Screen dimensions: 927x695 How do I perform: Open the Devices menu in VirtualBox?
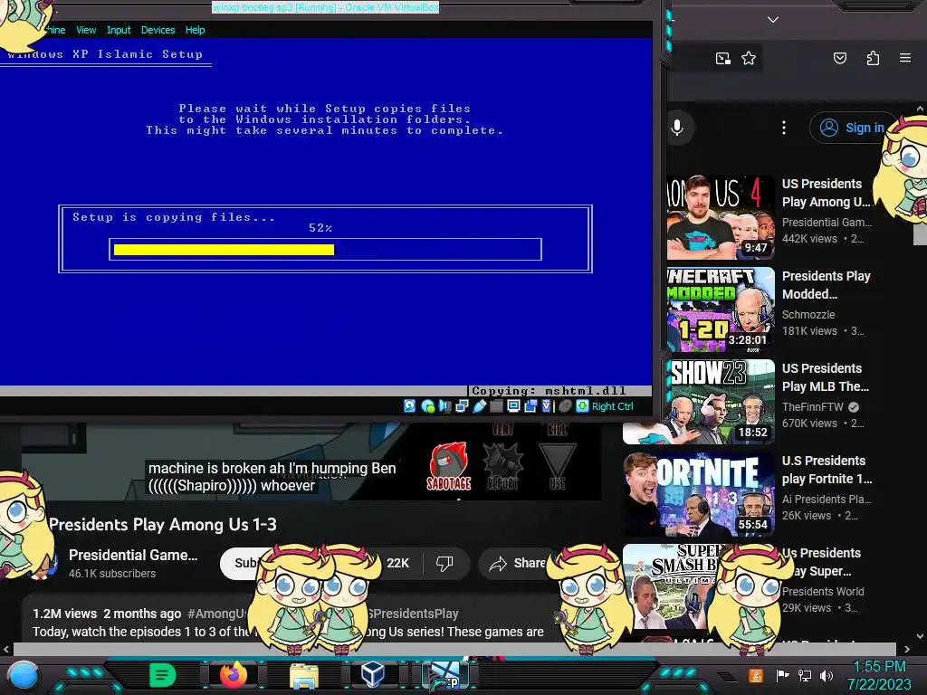(158, 30)
